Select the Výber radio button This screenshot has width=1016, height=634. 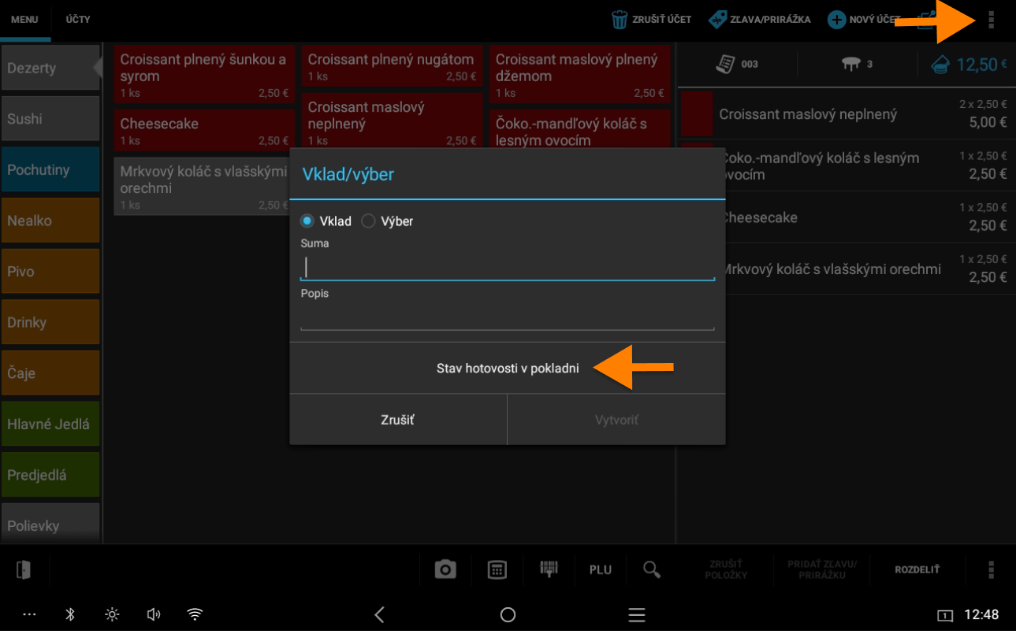tap(368, 221)
